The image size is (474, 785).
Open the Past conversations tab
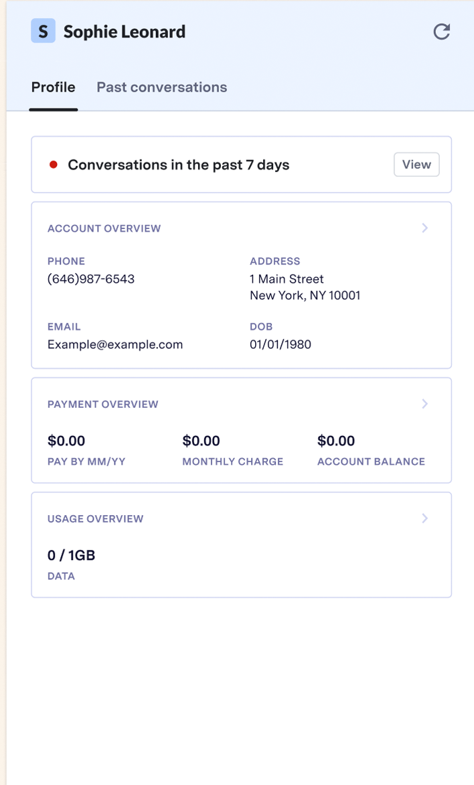[161, 87]
